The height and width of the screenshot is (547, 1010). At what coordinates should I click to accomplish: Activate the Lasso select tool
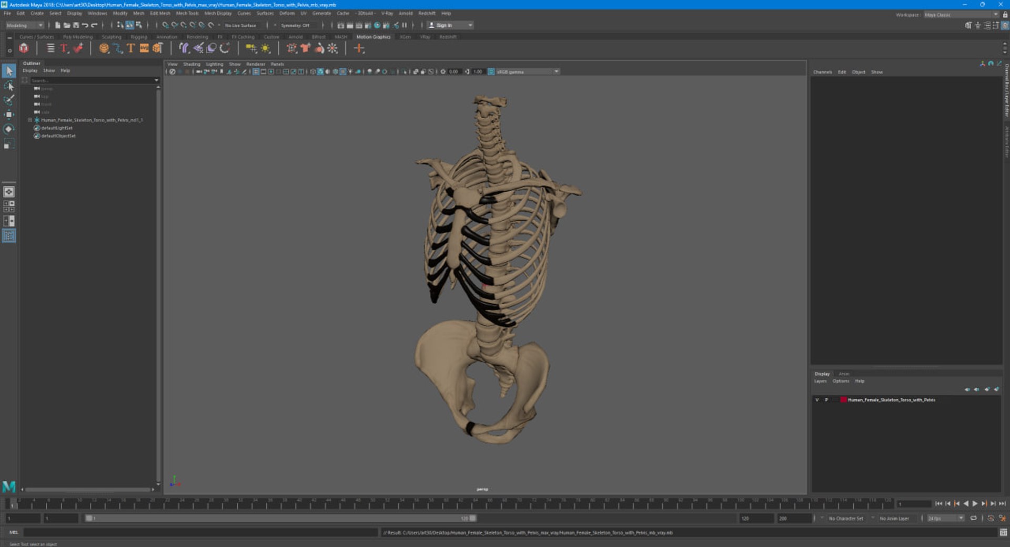point(9,85)
